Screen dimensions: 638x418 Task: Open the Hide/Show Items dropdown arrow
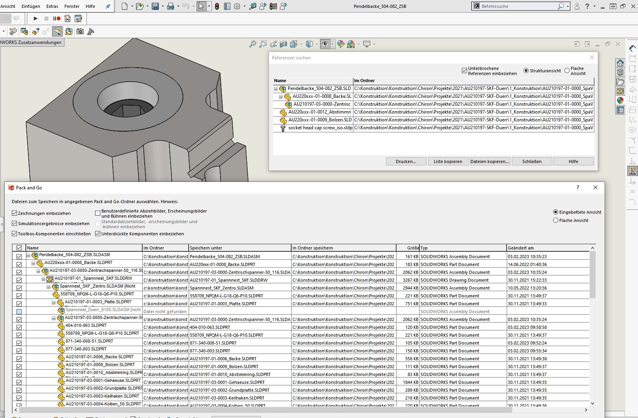click(333, 44)
